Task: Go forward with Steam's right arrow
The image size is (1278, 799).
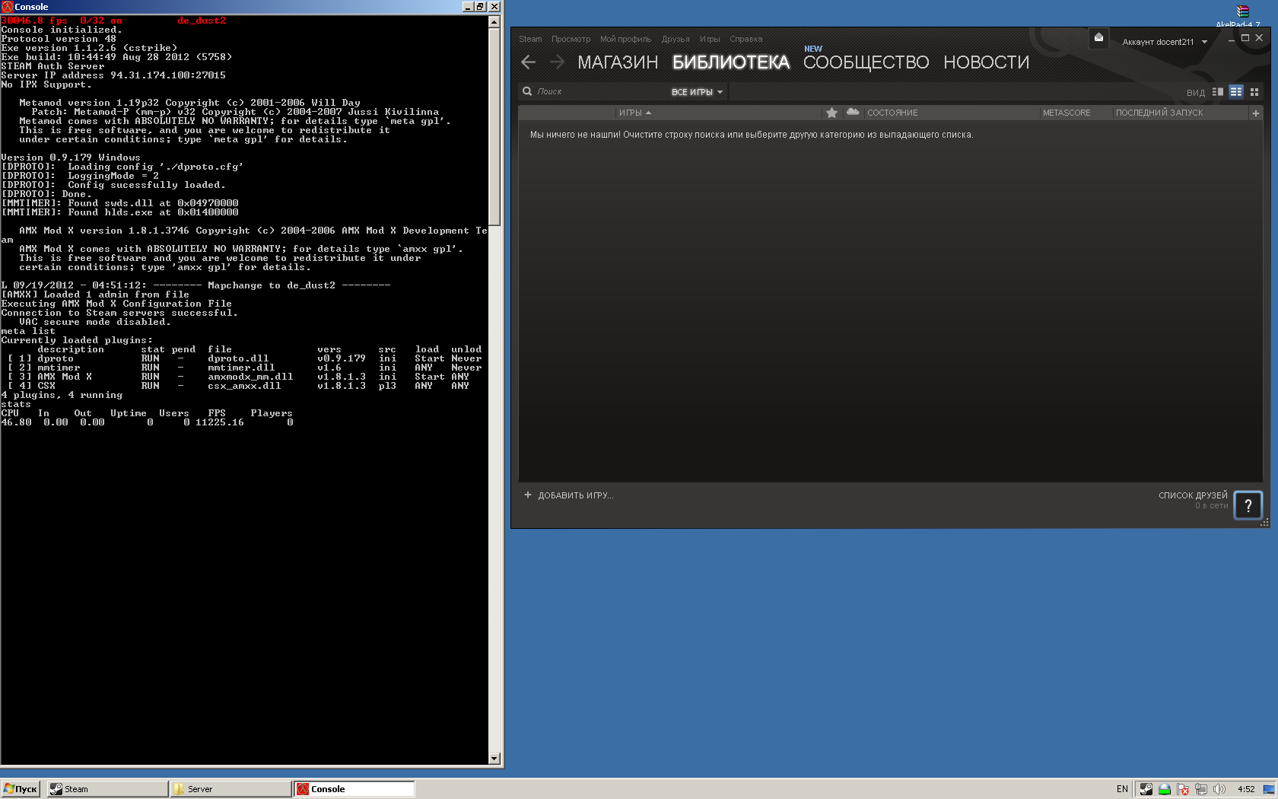Action: click(x=557, y=62)
